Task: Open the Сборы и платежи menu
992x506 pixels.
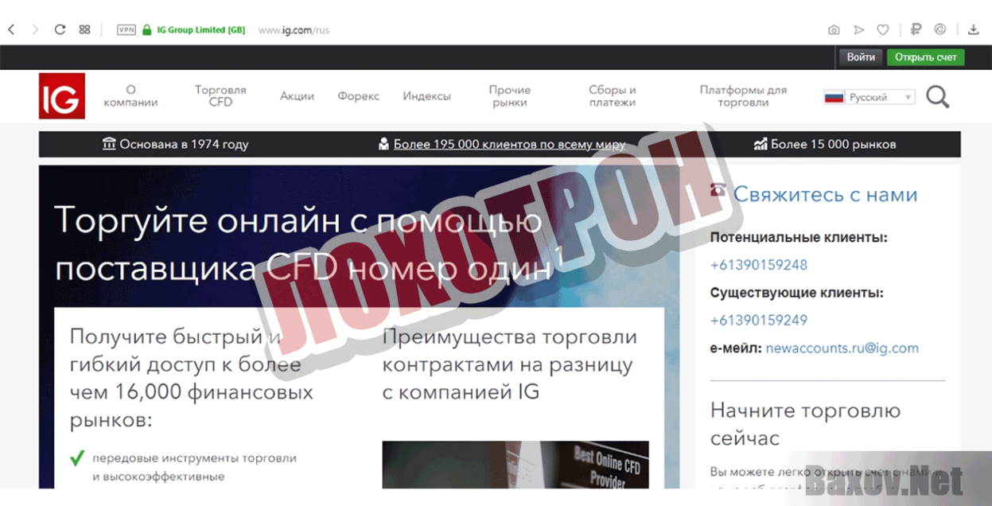Action: [x=613, y=96]
